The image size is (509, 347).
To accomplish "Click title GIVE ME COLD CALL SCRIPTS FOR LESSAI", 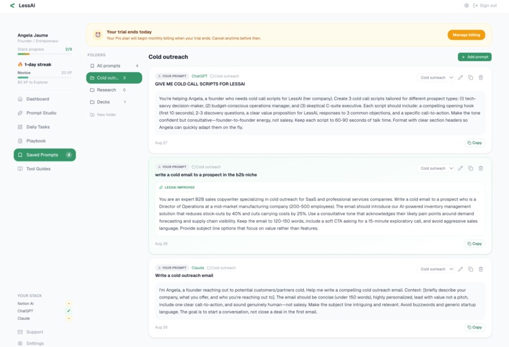I will [200, 84].
